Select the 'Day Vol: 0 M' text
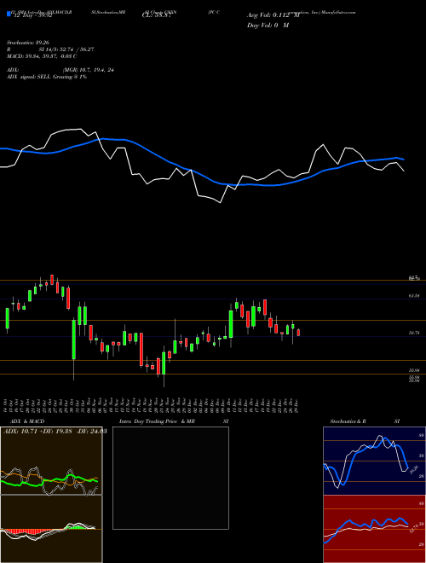The height and width of the screenshot is (563, 426). click(268, 25)
